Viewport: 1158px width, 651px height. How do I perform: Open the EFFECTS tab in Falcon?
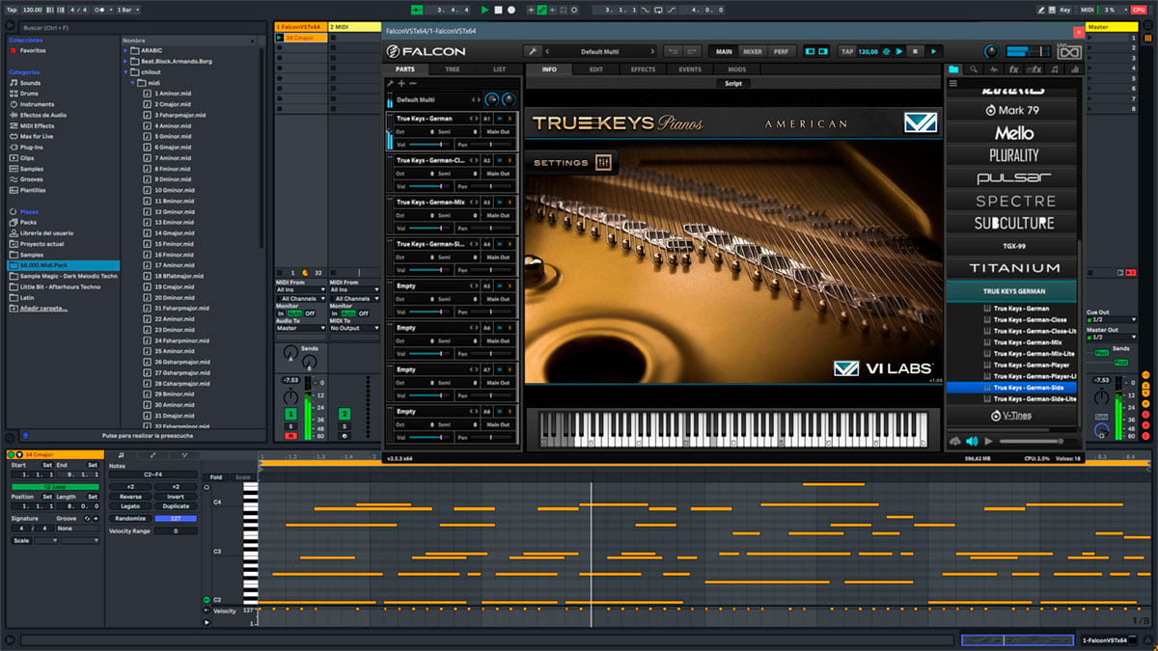tap(643, 70)
